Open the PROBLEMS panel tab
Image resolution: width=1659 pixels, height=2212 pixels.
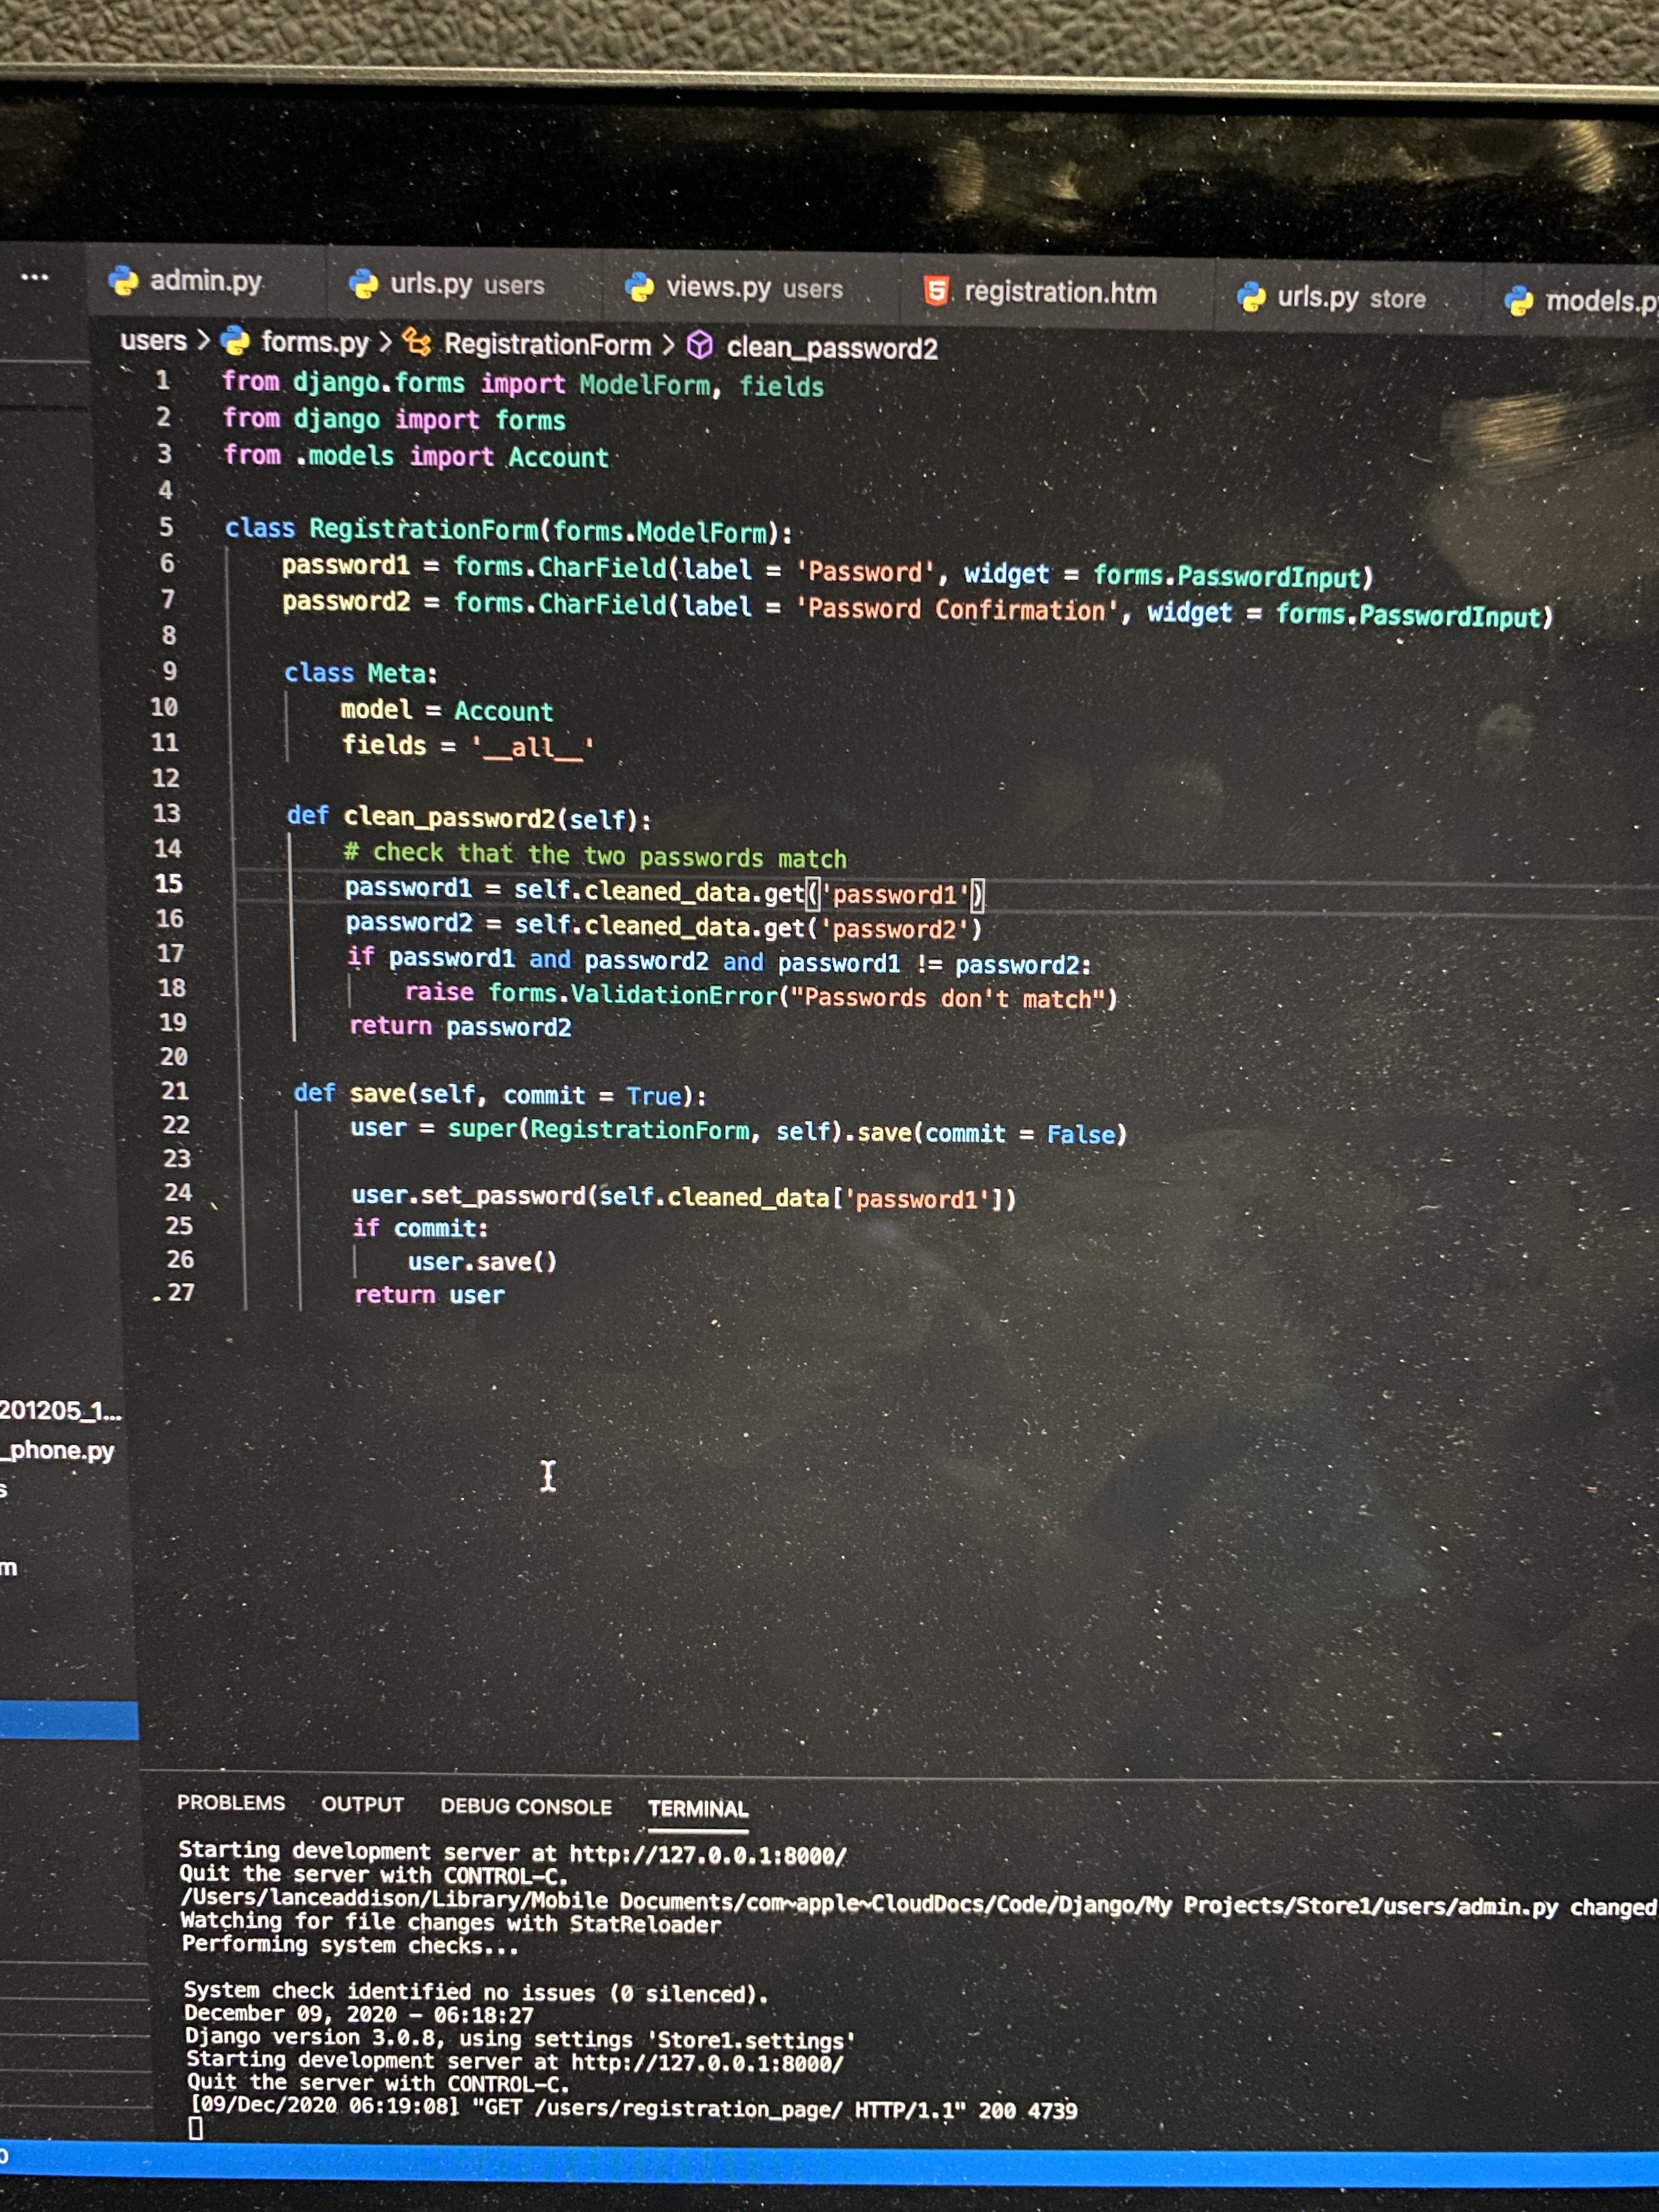231,1802
